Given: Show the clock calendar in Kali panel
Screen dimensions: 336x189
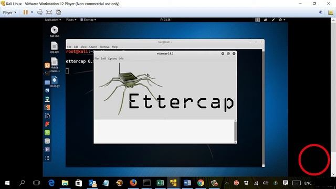Looking at the screenshot, I should click(x=165, y=20).
